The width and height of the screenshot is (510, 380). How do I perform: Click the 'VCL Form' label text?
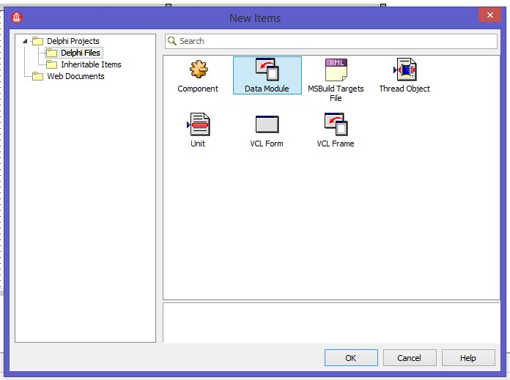pos(267,144)
